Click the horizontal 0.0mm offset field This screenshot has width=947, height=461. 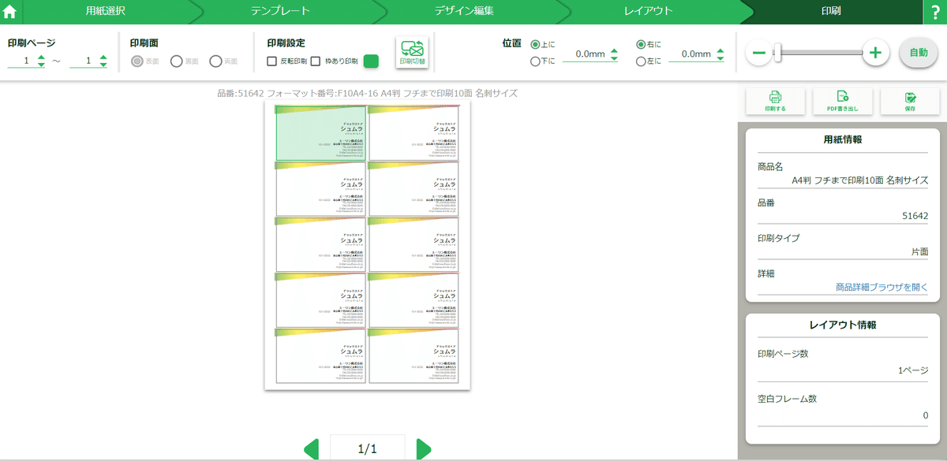click(691, 54)
